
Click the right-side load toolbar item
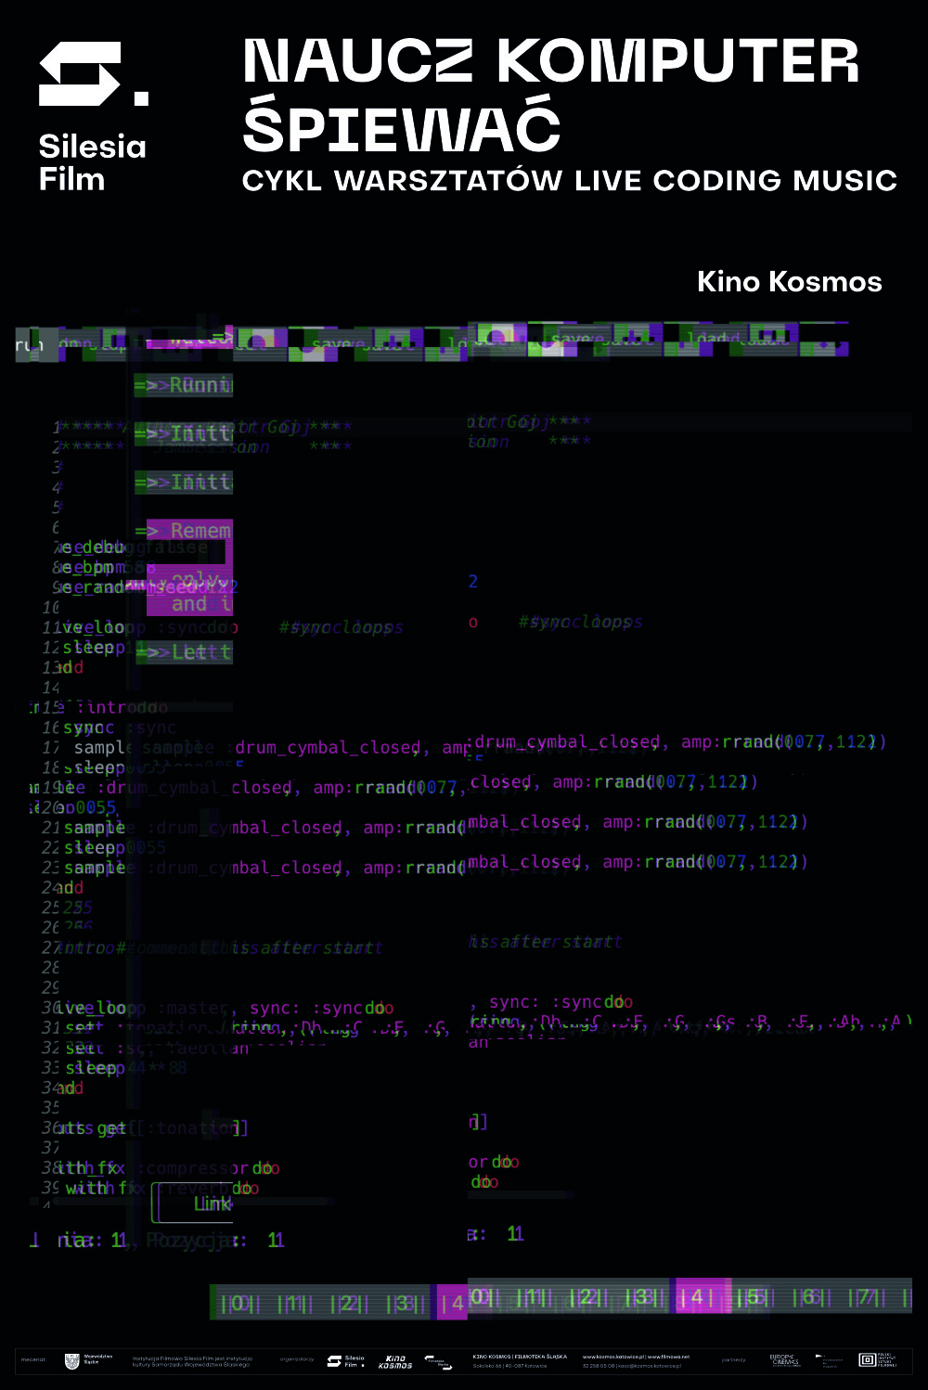[707, 339]
